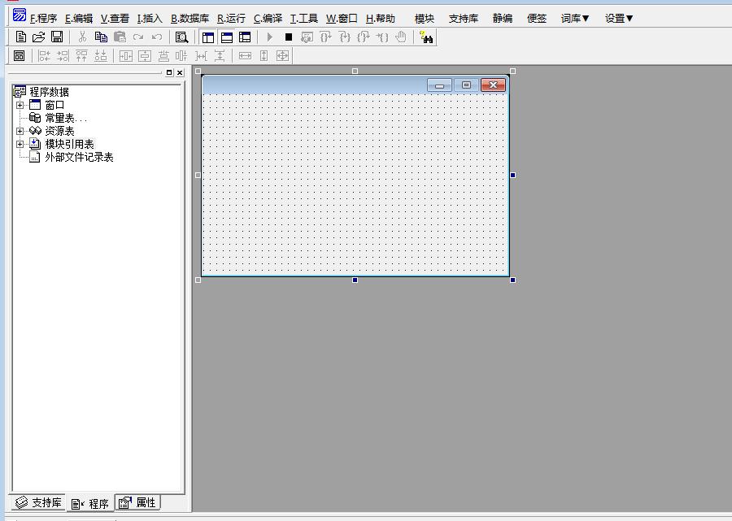Switch to the 支持库 tab at bottom

[39, 503]
